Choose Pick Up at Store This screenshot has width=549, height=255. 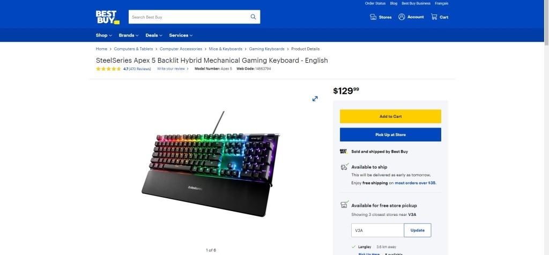pyautogui.click(x=390, y=134)
